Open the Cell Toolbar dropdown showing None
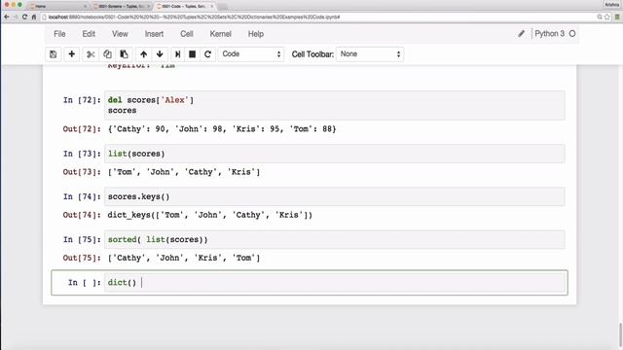The height and width of the screenshot is (350, 623). pos(370,54)
